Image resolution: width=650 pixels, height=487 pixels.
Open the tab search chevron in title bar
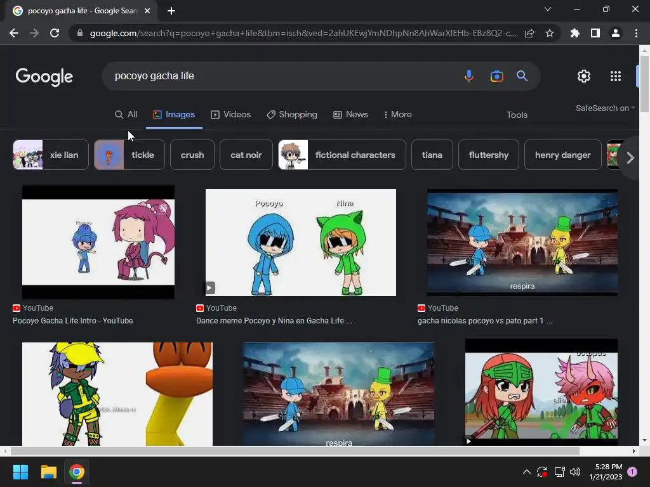tap(548, 9)
